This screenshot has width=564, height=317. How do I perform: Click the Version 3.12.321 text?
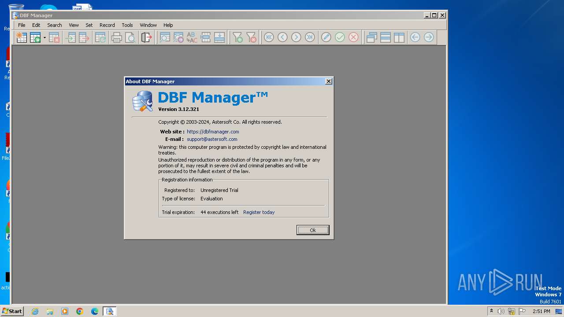(178, 109)
